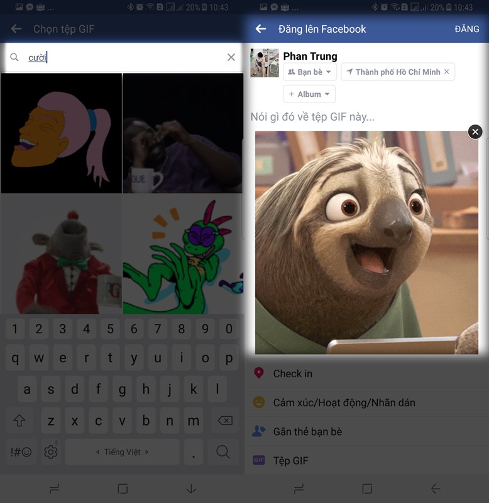Image resolution: width=489 pixels, height=503 pixels.
Task: Go back from Đăng lên Facebook screen
Action: click(261, 29)
